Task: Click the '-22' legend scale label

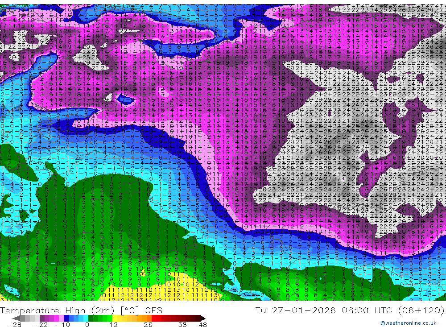Action: (x=41, y=325)
